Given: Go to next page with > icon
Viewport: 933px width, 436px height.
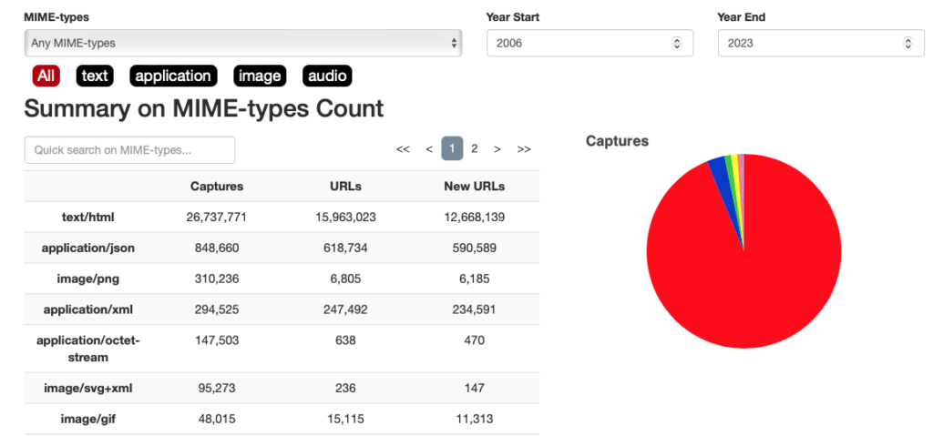Looking at the screenshot, I should tap(497, 149).
